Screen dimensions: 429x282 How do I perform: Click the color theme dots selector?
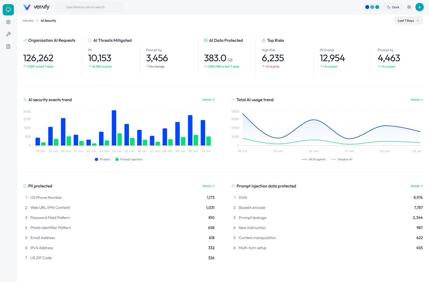pos(372,7)
